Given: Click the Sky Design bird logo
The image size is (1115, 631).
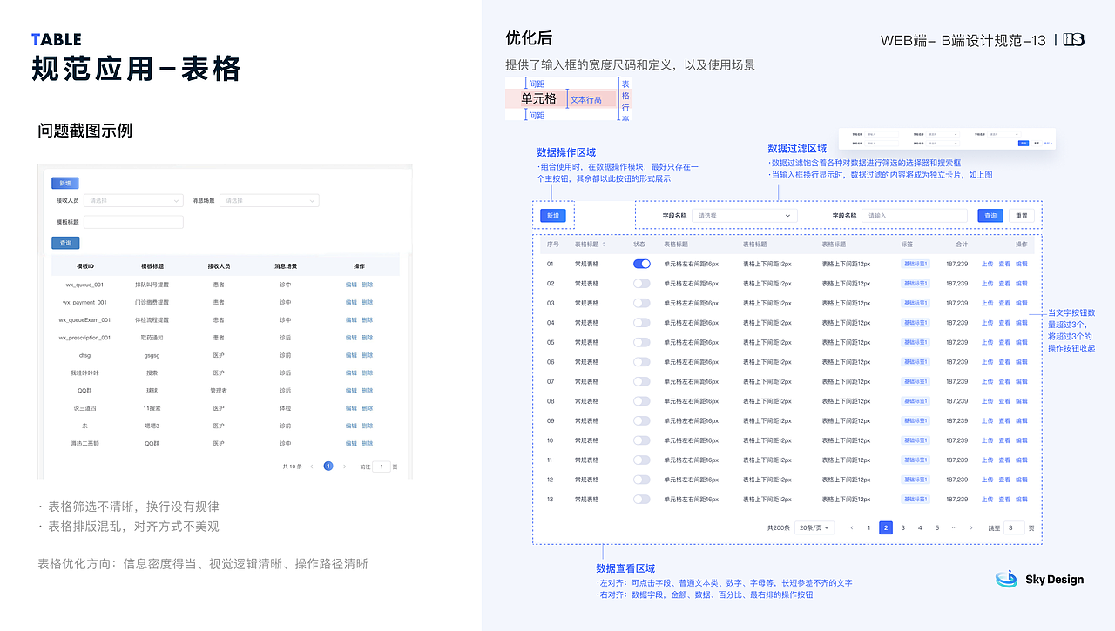Looking at the screenshot, I should click(x=1006, y=579).
